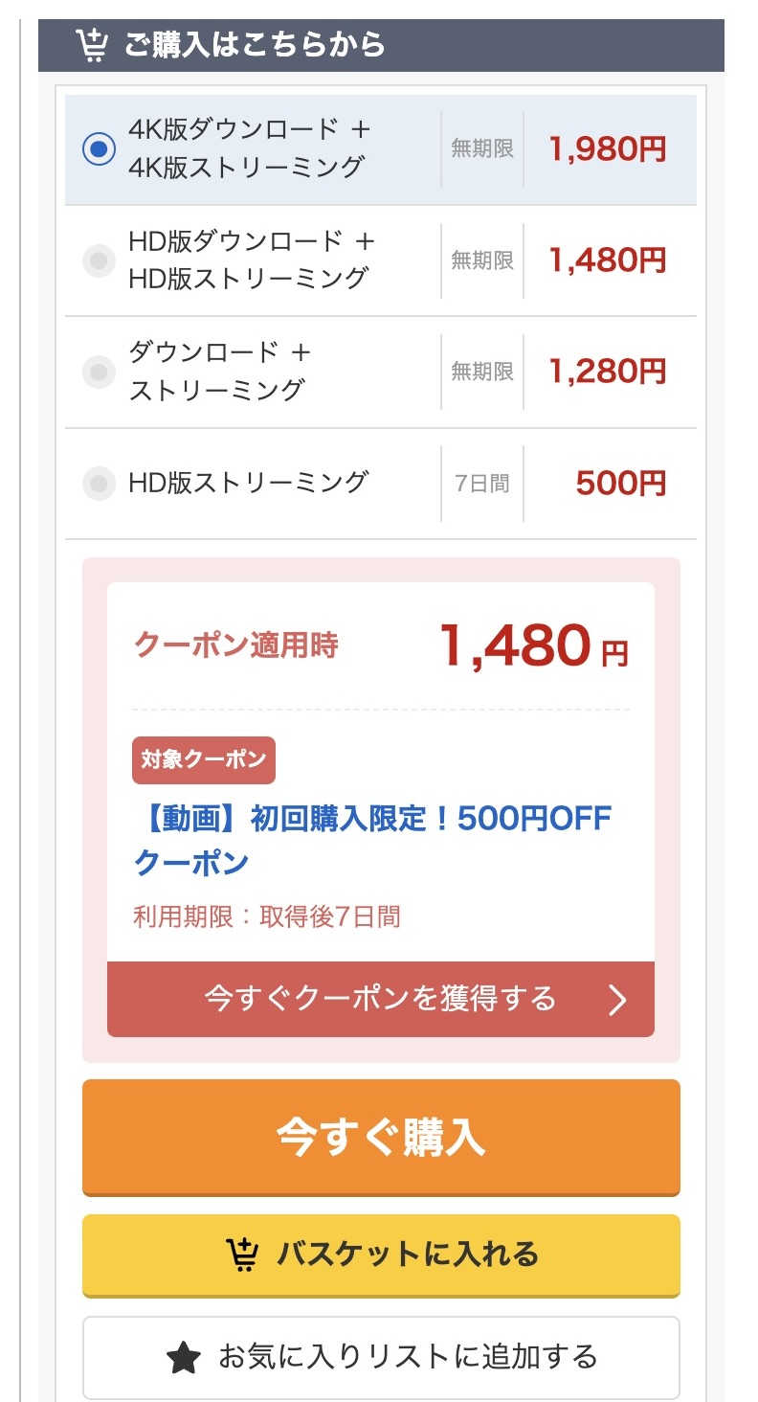Click the chevron arrow on coupon button

pos(618,1000)
